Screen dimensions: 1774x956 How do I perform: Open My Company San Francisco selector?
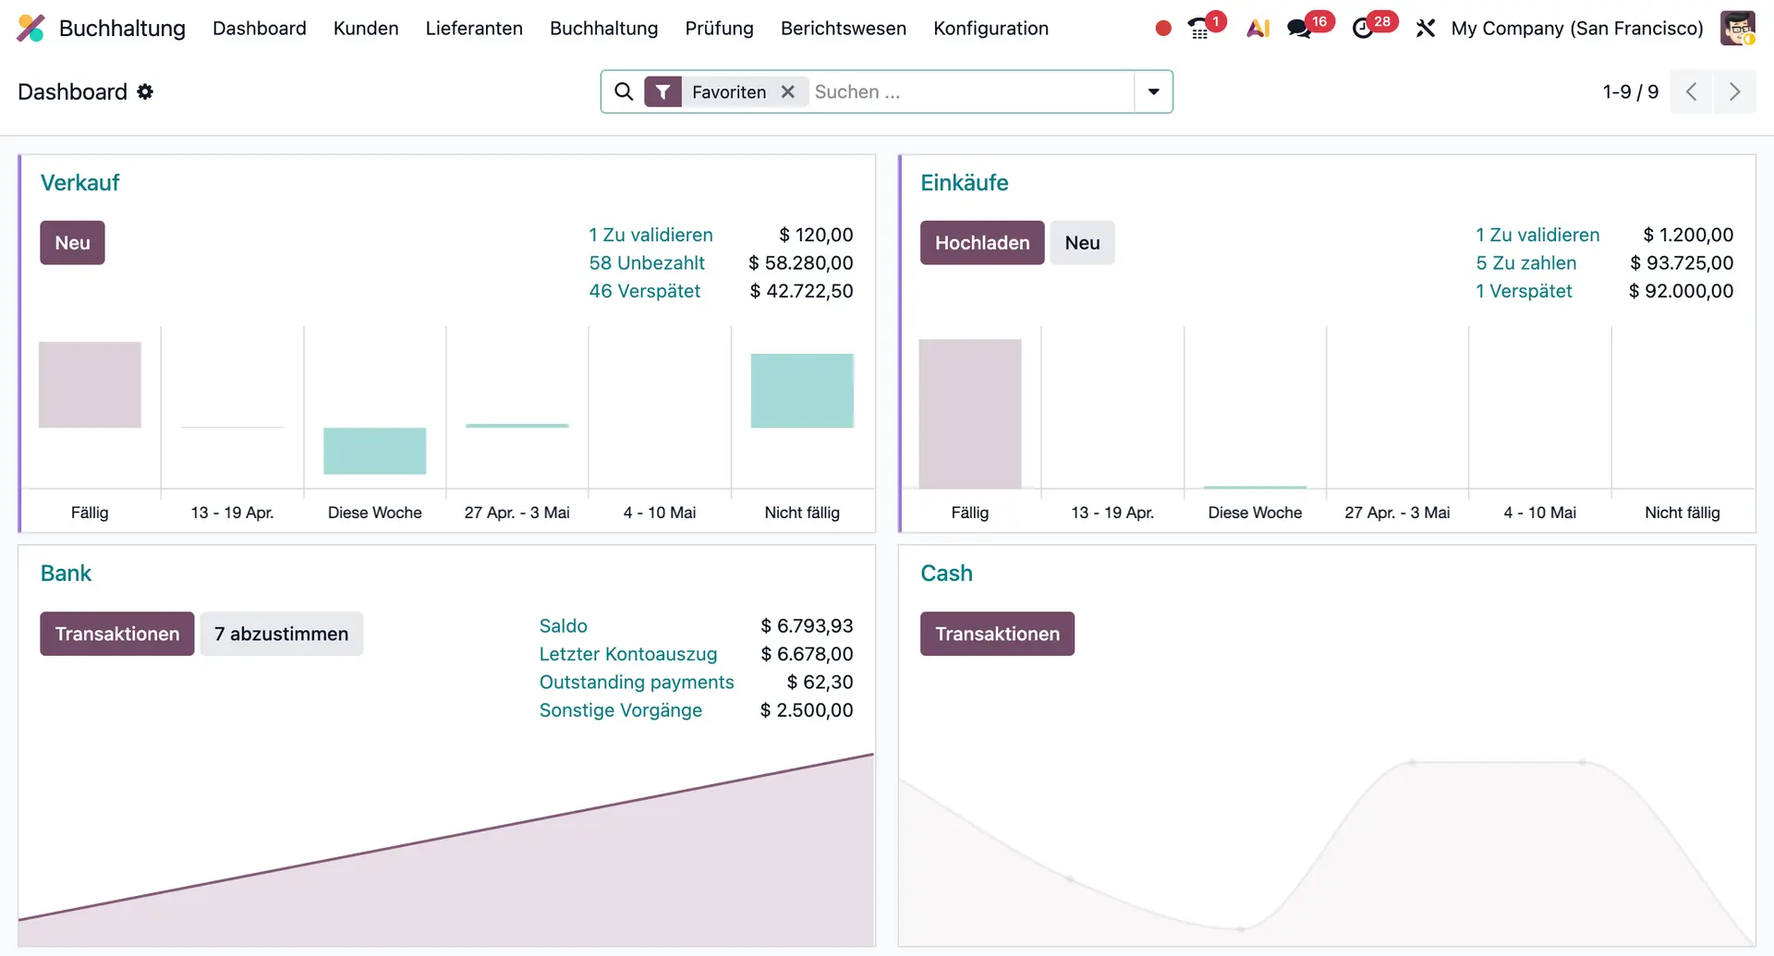coord(1575,29)
